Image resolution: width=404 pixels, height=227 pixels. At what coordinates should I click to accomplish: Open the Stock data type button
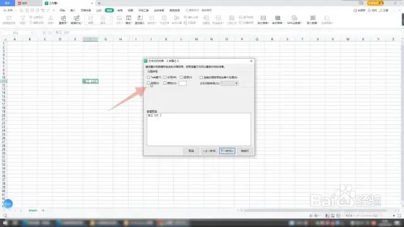pyautogui.click(x=91, y=20)
